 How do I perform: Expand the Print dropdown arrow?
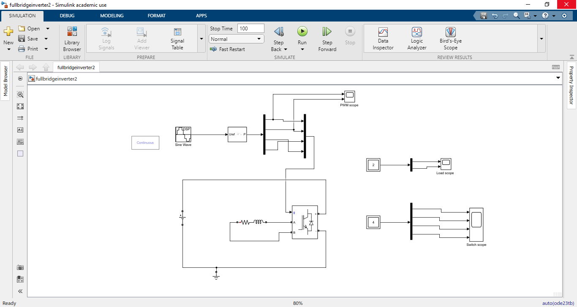click(x=46, y=49)
